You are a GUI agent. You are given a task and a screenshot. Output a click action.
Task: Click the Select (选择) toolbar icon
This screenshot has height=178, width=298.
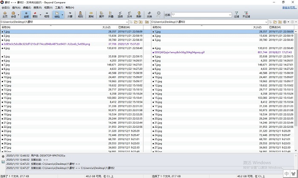[x=120, y=14]
